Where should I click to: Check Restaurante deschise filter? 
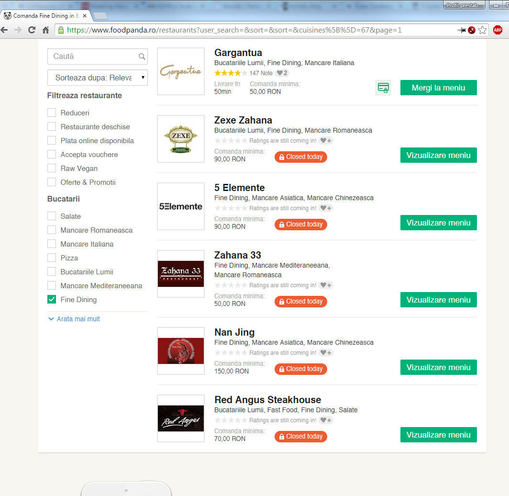52,127
